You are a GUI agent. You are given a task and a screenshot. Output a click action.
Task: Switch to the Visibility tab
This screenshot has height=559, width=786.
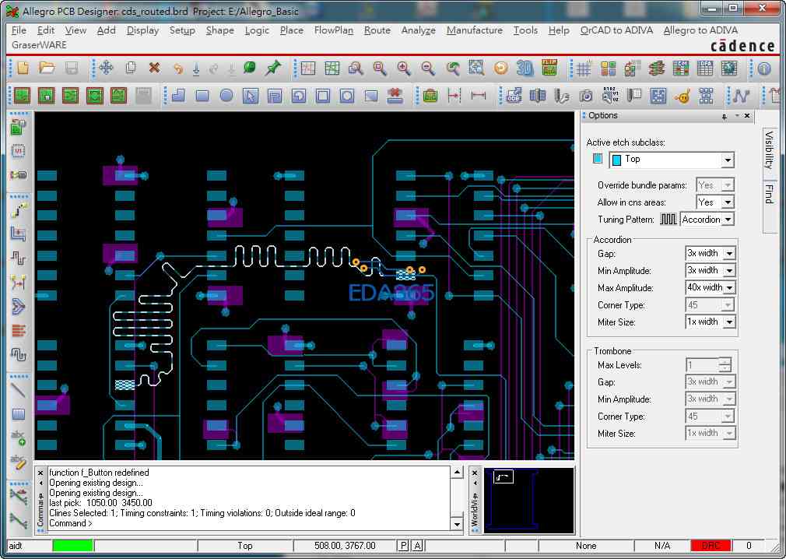(769, 151)
